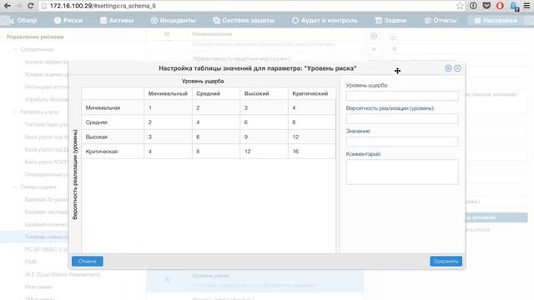Select the Минимальная row header
The height and width of the screenshot is (300, 534).
point(113,107)
